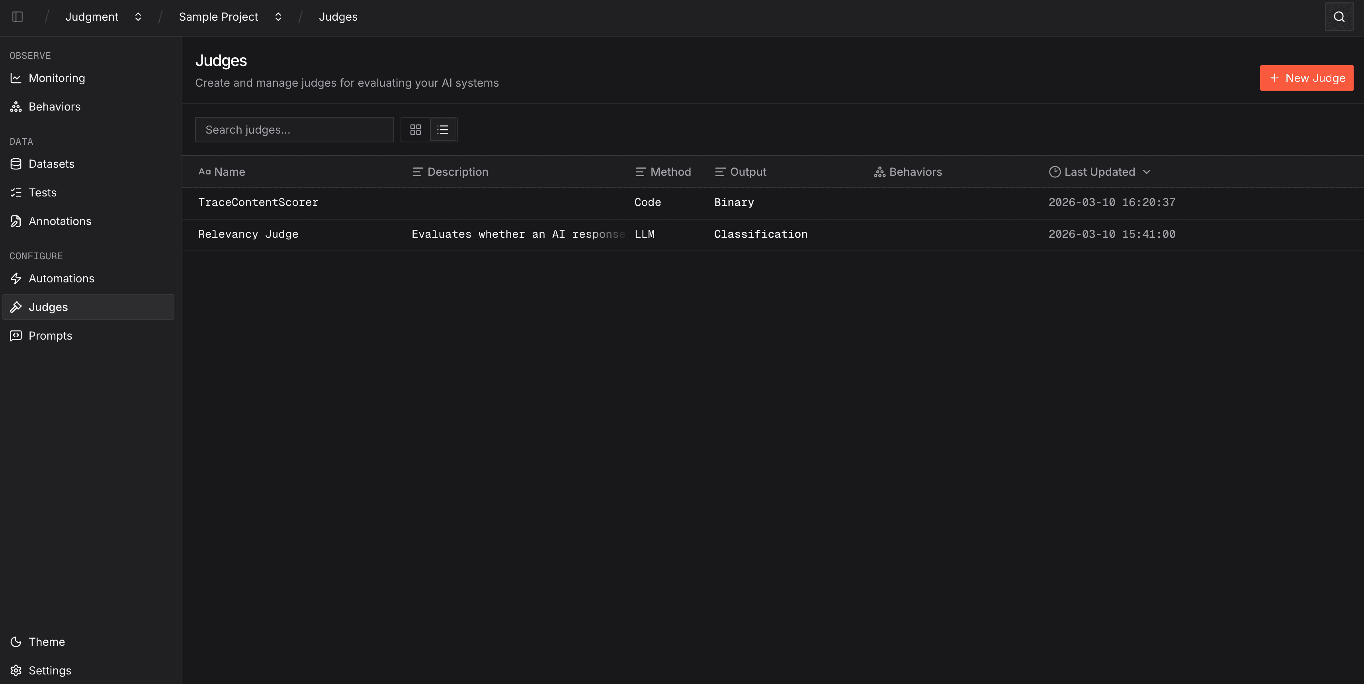
Task: Open the Relevancy Judge entry
Action: (248, 234)
